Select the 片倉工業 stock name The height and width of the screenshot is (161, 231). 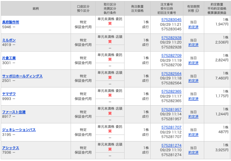click(x=9, y=58)
